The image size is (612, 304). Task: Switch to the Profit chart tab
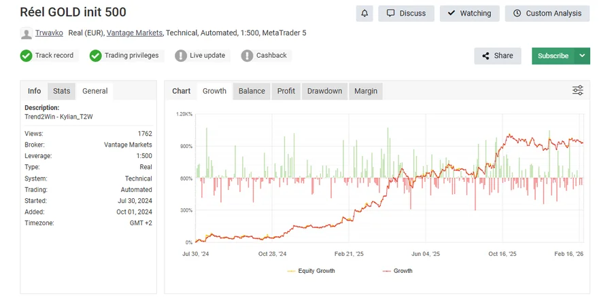286,91
